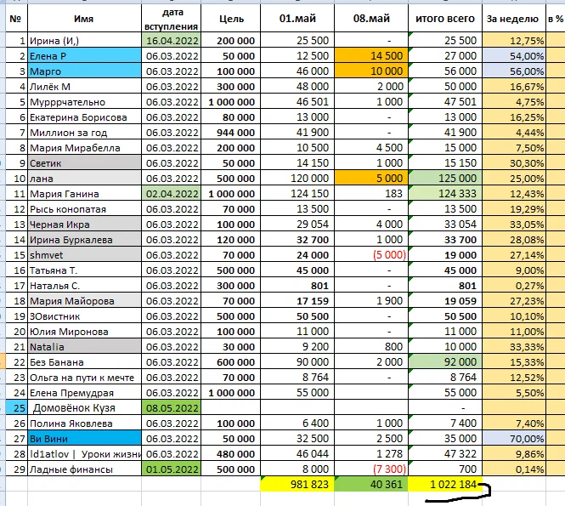Viewport: 565px width, 506px height.
Task: Click the goal cell 944 000
Action: [x=231, y=133]
